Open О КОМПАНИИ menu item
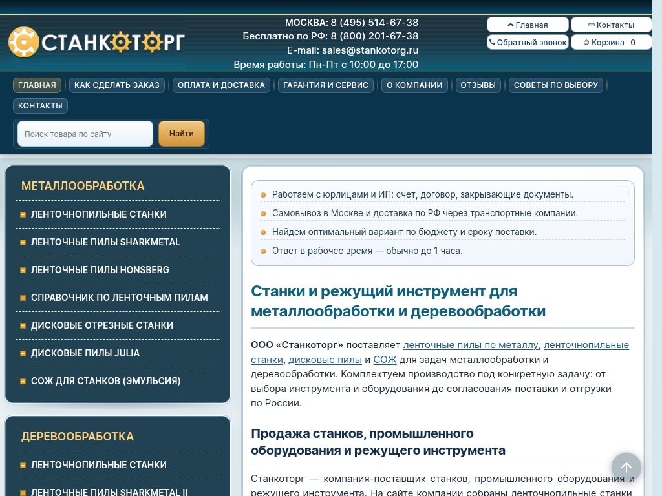Image resolution: width=662 pixels, height=496 pixels. (x=414, y=85)
